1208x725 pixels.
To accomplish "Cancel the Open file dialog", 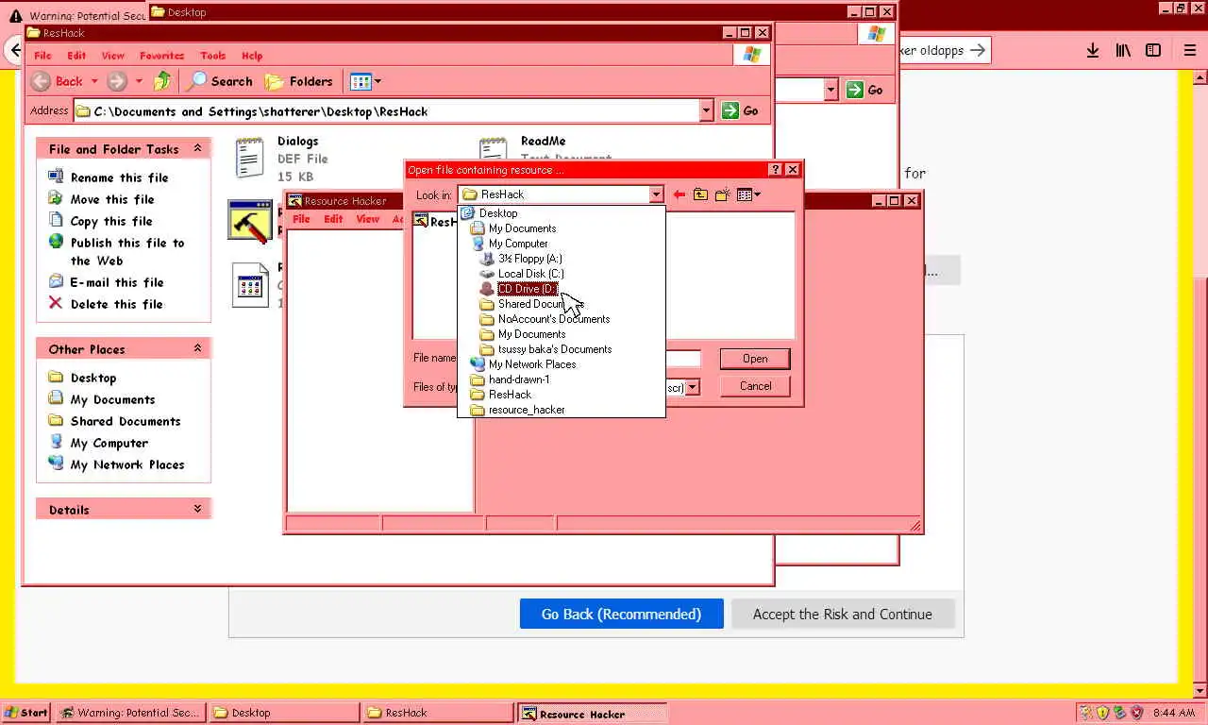I will pyautogui.click(x=755, y=386).
